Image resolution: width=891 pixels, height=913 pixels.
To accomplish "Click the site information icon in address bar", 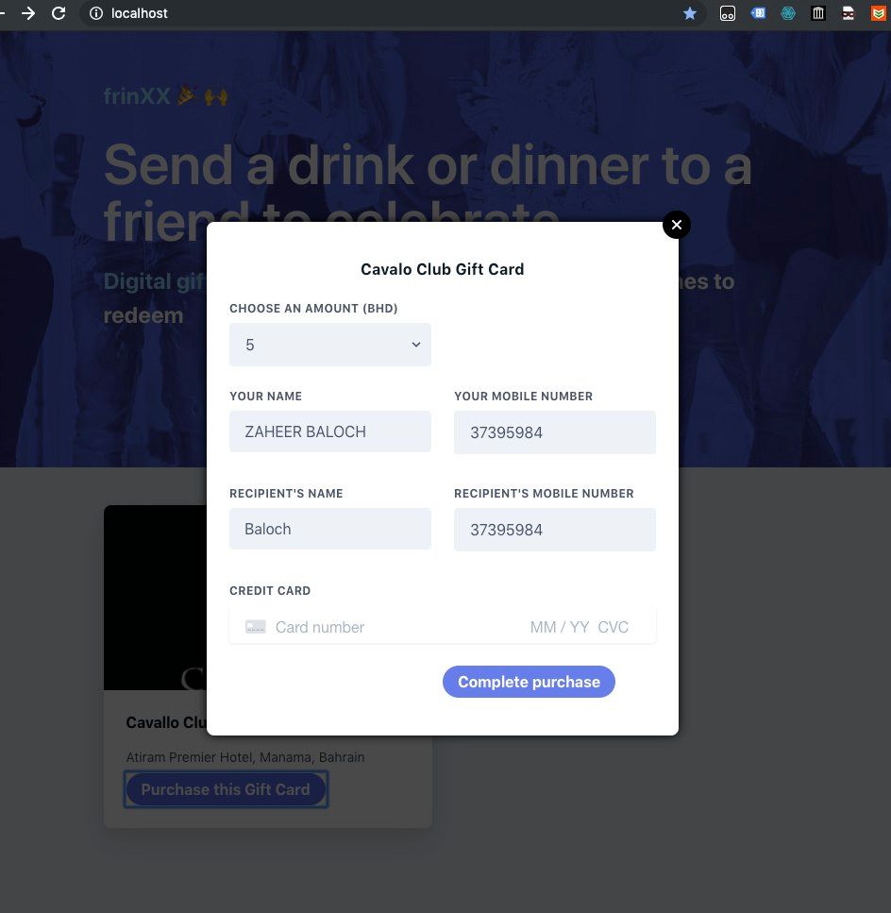I will (96, 13).
